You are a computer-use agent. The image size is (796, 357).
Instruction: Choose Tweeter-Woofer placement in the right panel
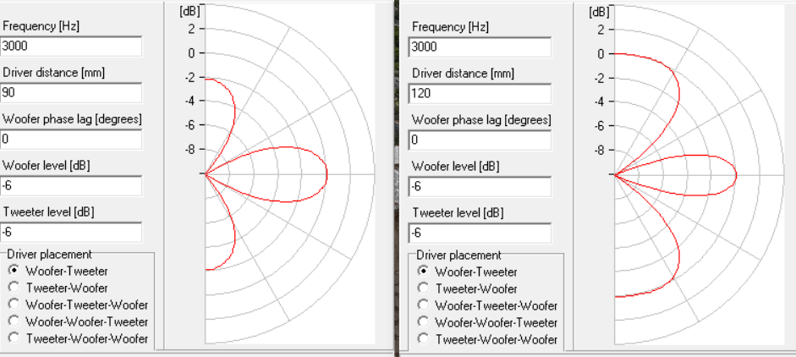tap(423, 288)
